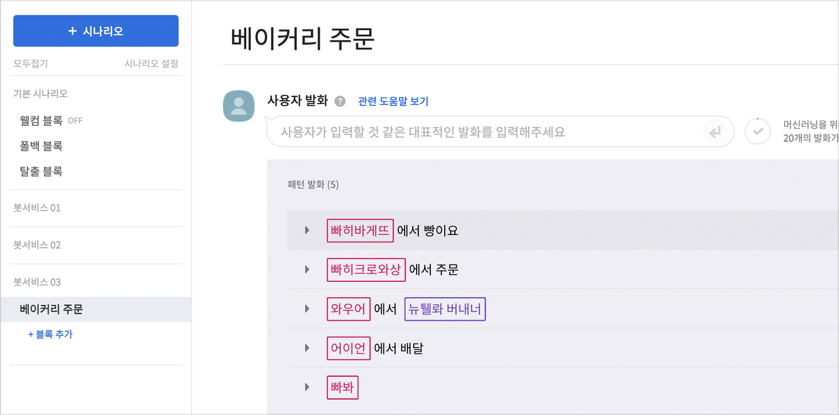The image size is (839, 415).
Task: Open the 관련 도움말 보기 link
Action: coord(393,102)
